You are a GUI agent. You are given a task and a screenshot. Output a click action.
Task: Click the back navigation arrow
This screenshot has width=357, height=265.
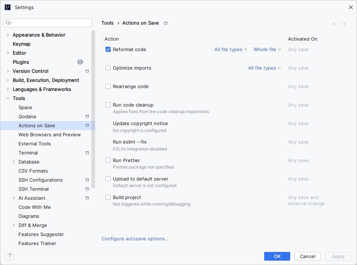(x=334, y=24)
